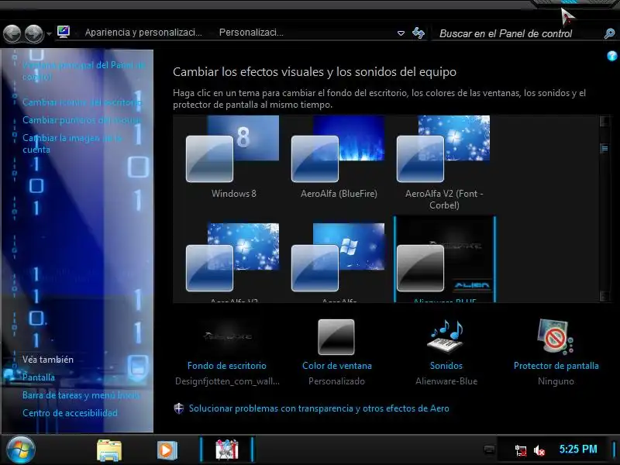Open the Color de ventana swatch icon
Viewport: 620px width, 465px height.
(x=336, y=337)
